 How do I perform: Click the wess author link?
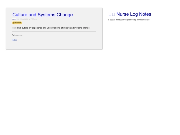tap(14, 19)
